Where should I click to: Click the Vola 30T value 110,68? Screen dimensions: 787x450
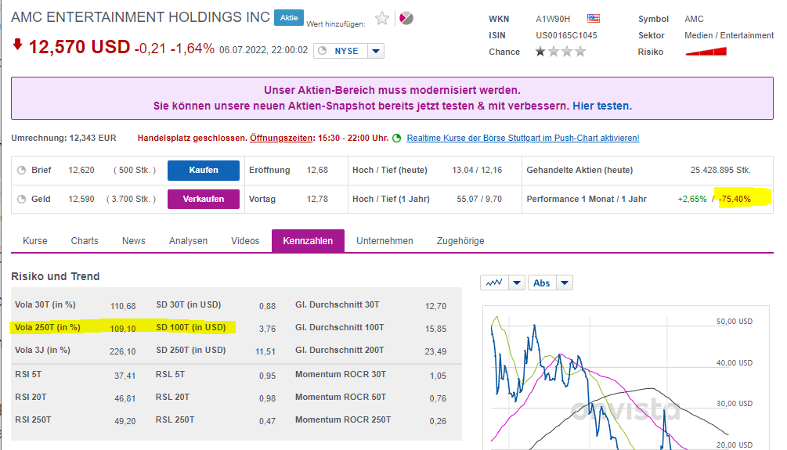(x=122, y=306)
